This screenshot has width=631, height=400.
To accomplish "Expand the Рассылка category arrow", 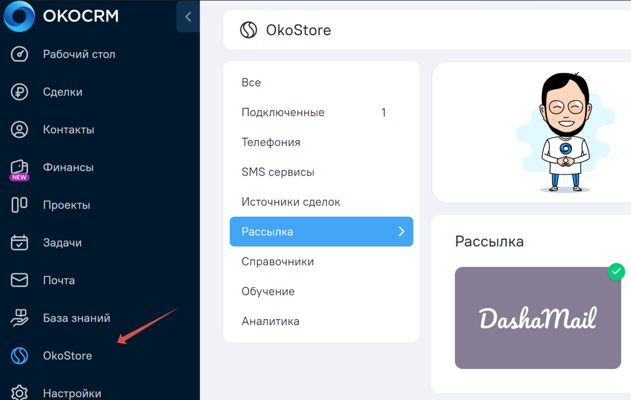I will click(x=401, y=231).
